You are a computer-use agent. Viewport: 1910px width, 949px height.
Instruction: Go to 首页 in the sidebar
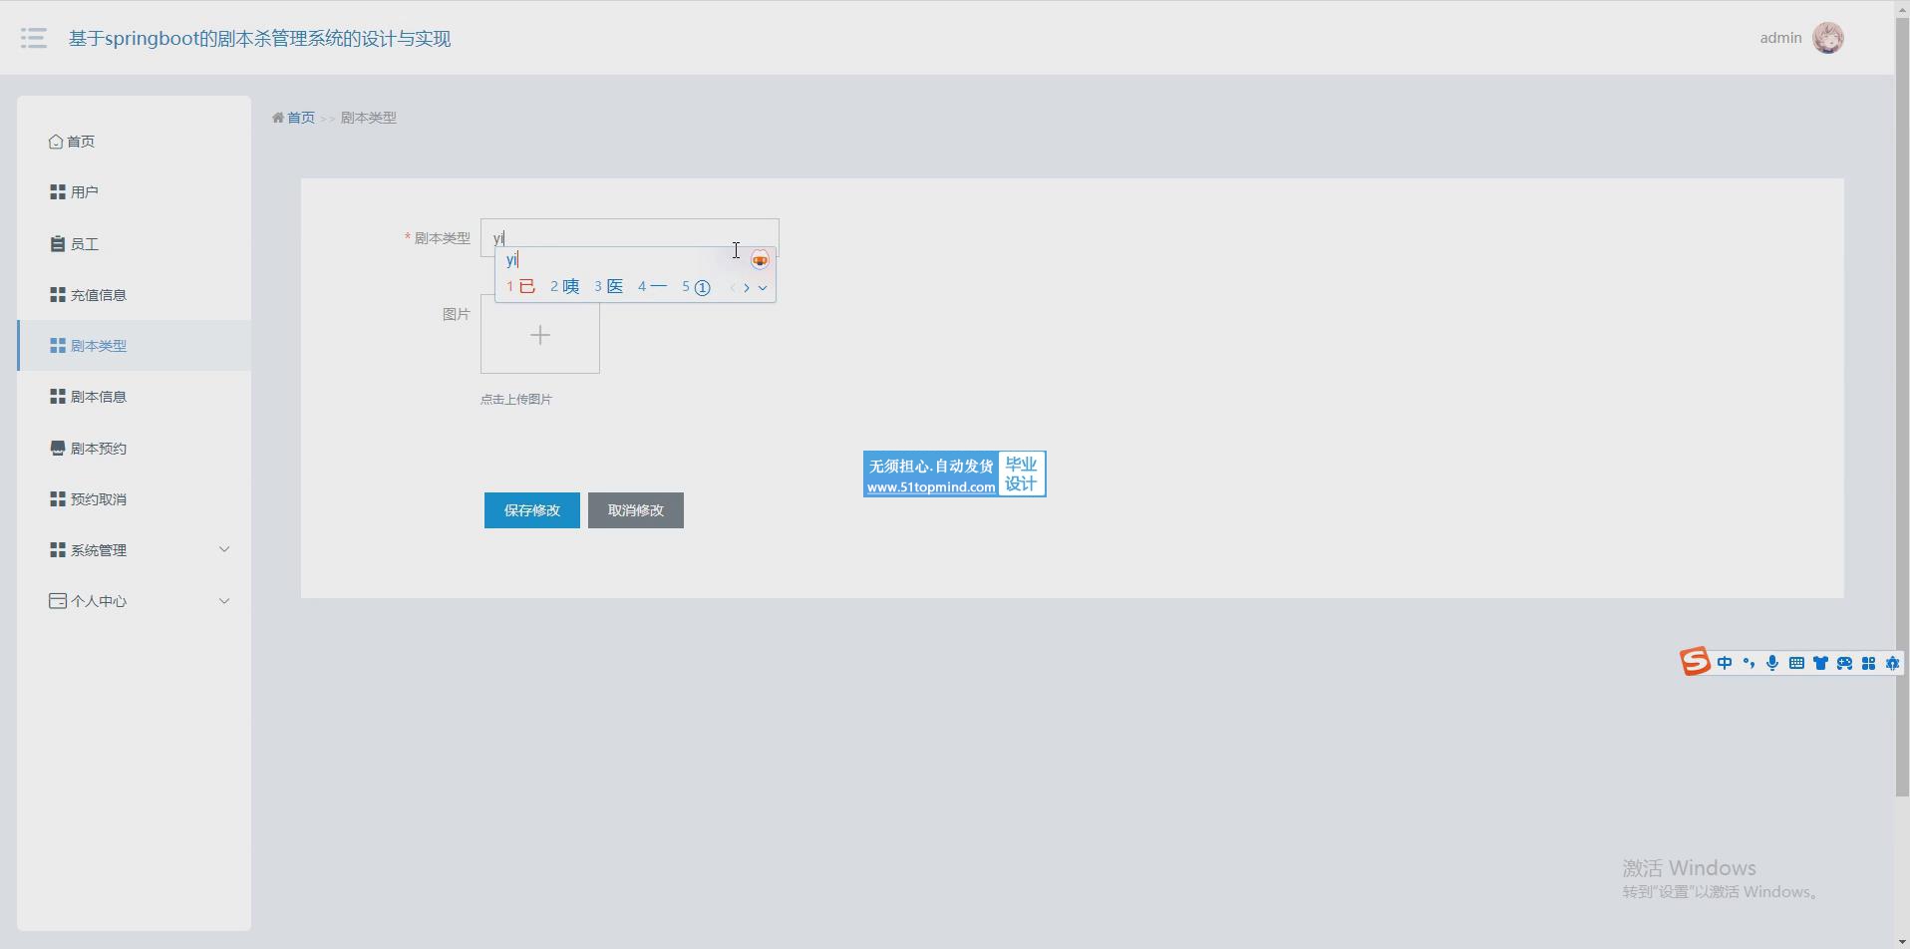coord(134,142)
